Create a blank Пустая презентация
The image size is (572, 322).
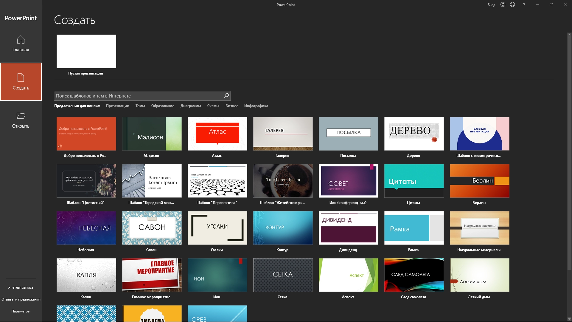(86, 51)
